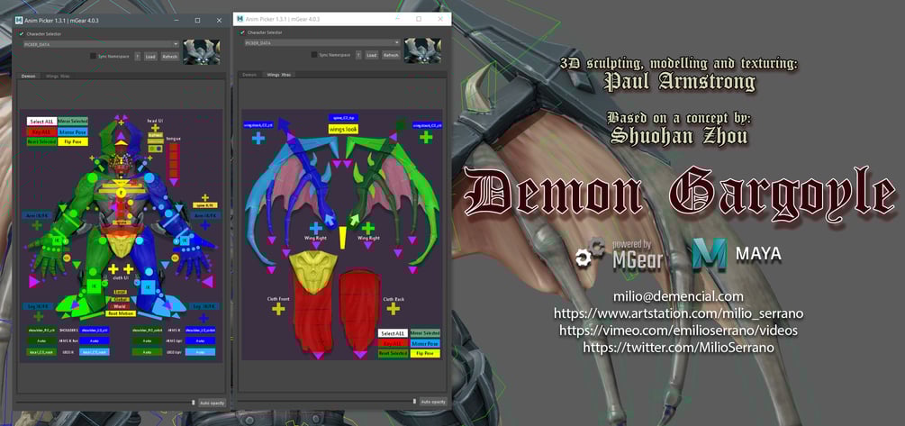Click green plus above green-side Wing Right label
This screenshot has height=426, width=905.
click(x=368, y=228)
